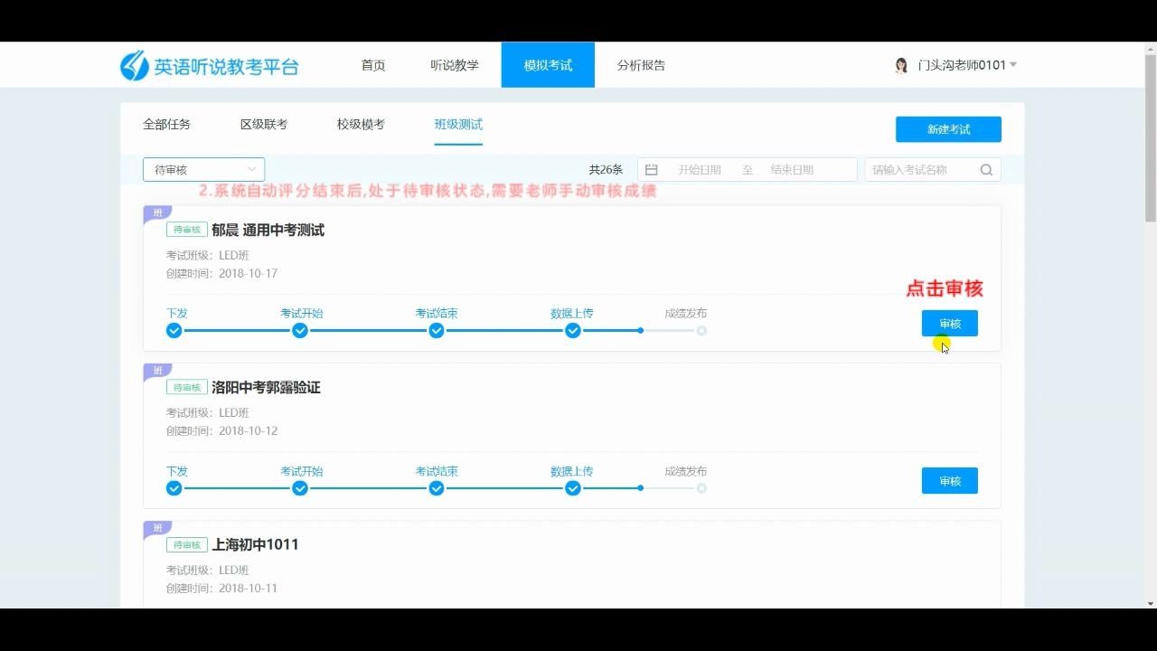Click 考试结束 checkmark for 郁晨 通用中考测试

[437, 331]
